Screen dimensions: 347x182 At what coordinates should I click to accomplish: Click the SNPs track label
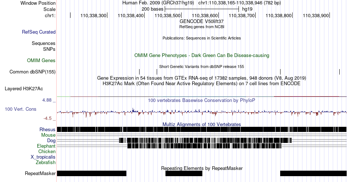pos(49,49)
